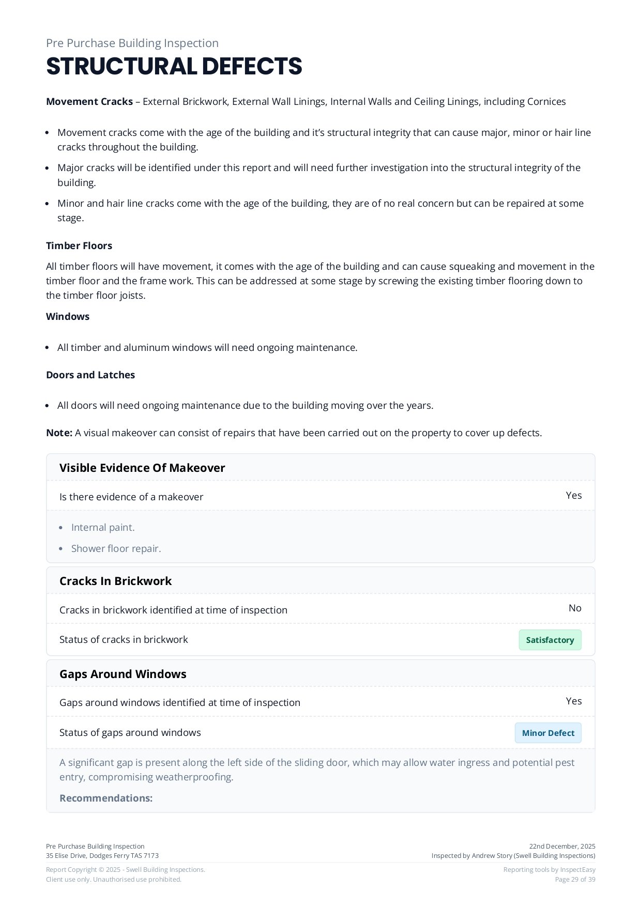Click the Shower floor repair bullet item
The width and height of the screenshot is (642, 907).
(x=116, y=549)
